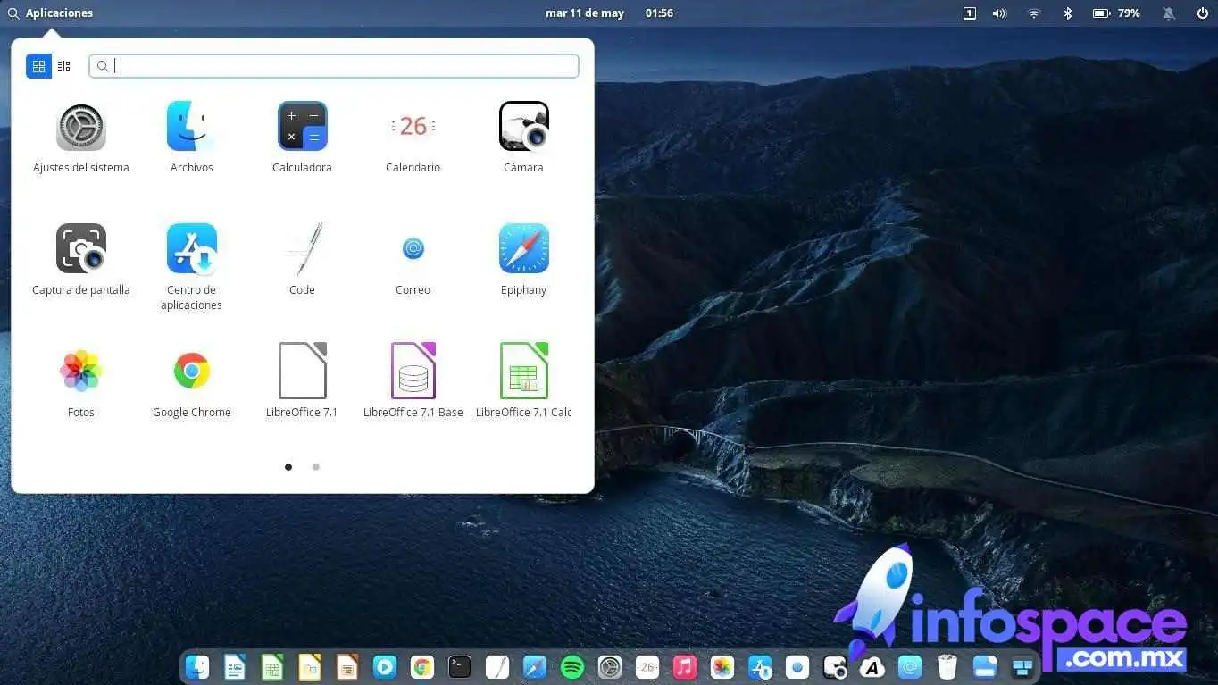Launch Archivos from the applications grid
1218x685 pixels.
tap(191, 127)
